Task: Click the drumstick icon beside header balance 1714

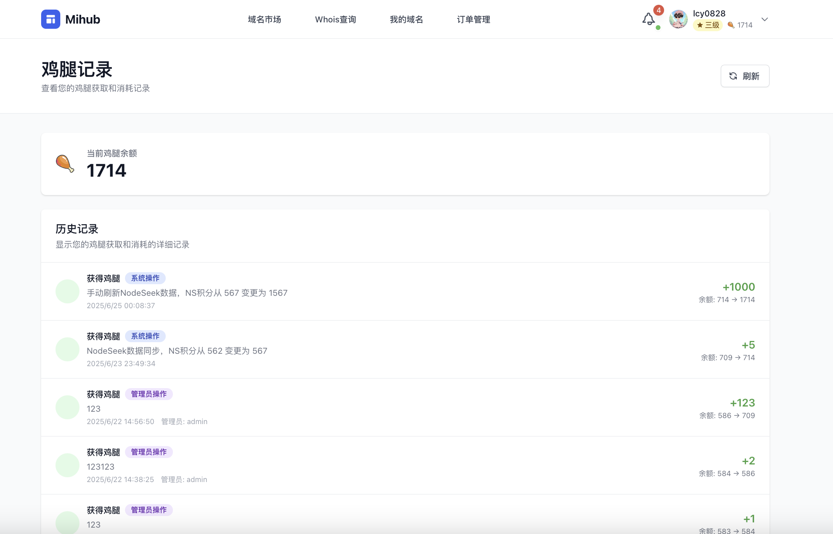Action: [x=731, y=25]
